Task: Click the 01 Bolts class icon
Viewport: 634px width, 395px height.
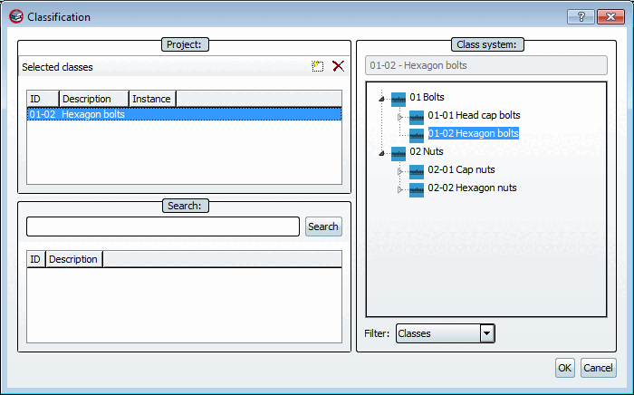Action: click(399, 99)
